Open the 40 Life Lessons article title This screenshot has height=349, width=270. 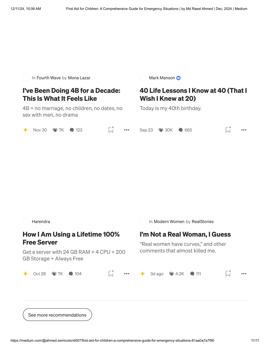pyautogui.click(x=193, y=95)
